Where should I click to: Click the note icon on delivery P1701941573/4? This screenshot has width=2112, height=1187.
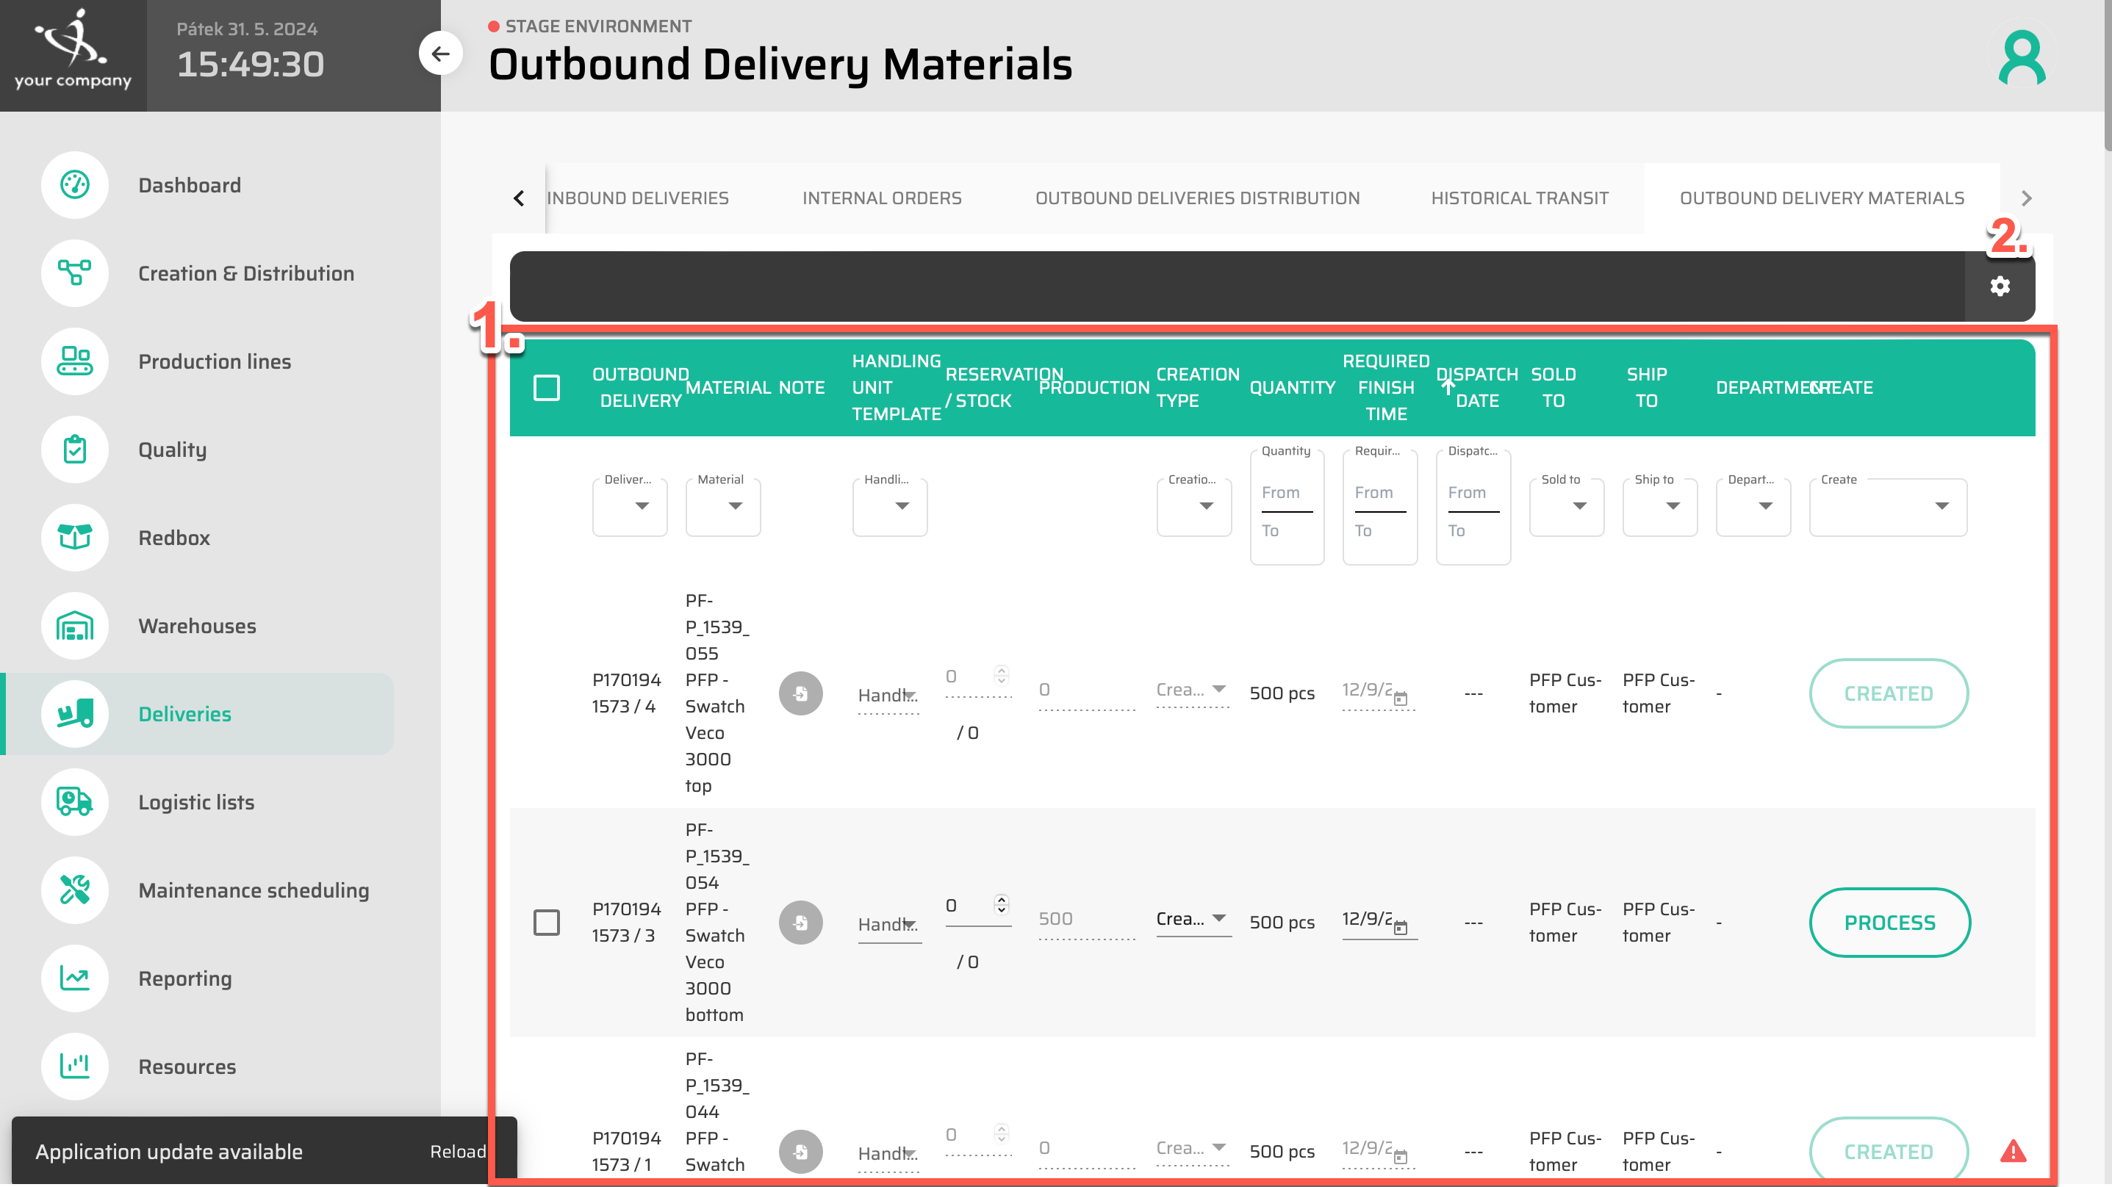[x=801, y=693]
